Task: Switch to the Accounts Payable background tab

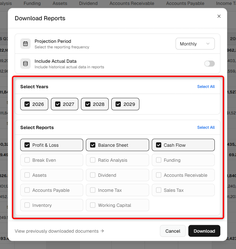Action: pos(185,3)
